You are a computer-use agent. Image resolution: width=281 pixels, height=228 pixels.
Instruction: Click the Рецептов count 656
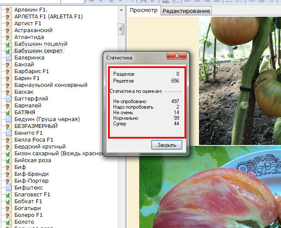175,81
